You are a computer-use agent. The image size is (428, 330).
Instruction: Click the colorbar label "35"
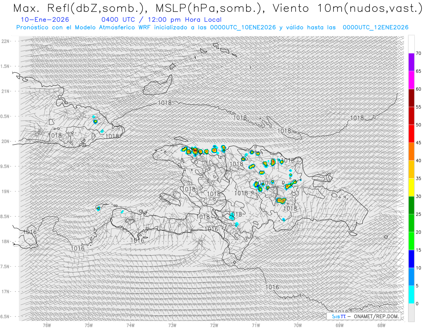tap(419, 178)
